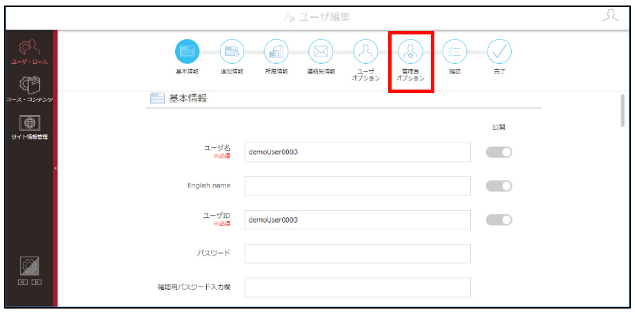Select the 所属情報 step icon
The height and width of the screenshot is (312, 635).
[276, 52]
